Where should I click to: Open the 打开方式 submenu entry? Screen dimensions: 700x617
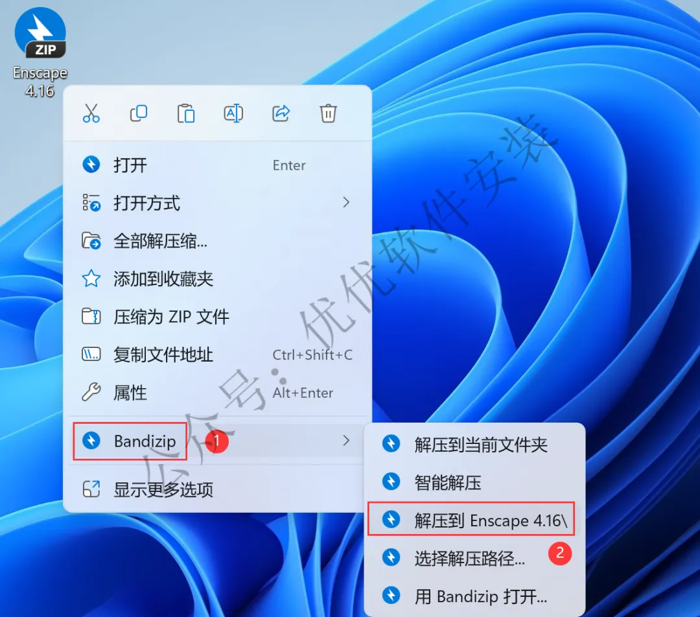[x=218, y=203]
